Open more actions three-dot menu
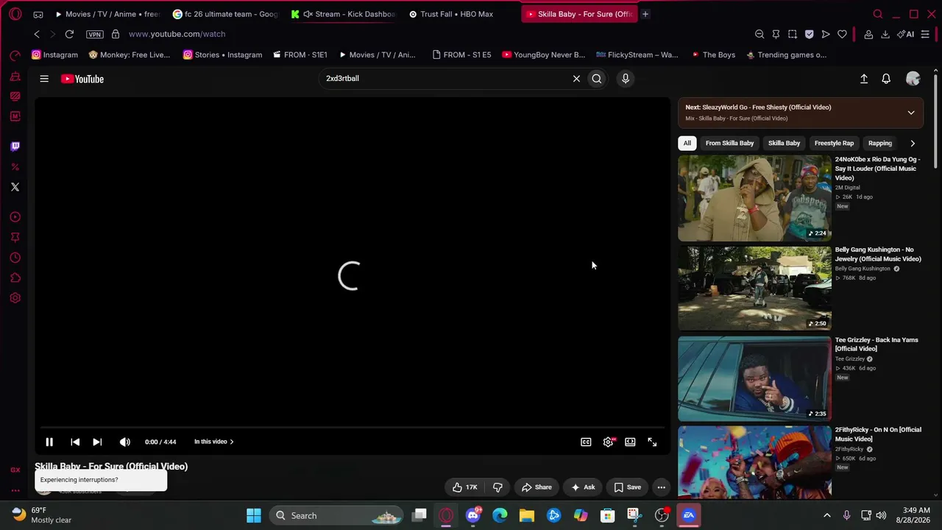 661,487
